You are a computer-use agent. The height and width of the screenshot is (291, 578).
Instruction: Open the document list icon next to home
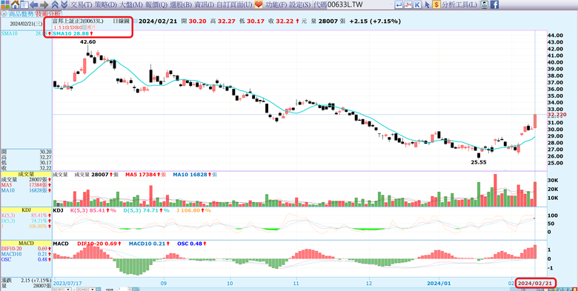pos(24,4)
